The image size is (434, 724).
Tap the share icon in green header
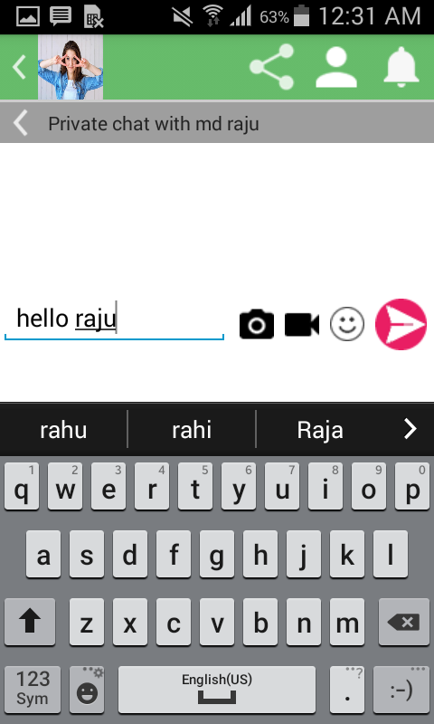click(271, 67)
